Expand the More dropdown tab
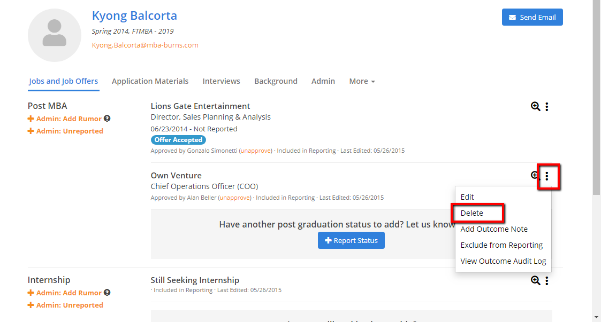The image size is (601, 322). [362, 81]
